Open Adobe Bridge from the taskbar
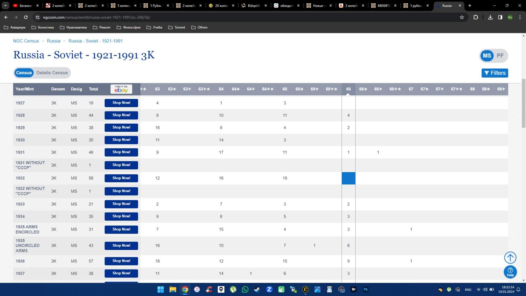Image resolution: width=526 pixels, height=296 pixels. (x=354, y=289)
